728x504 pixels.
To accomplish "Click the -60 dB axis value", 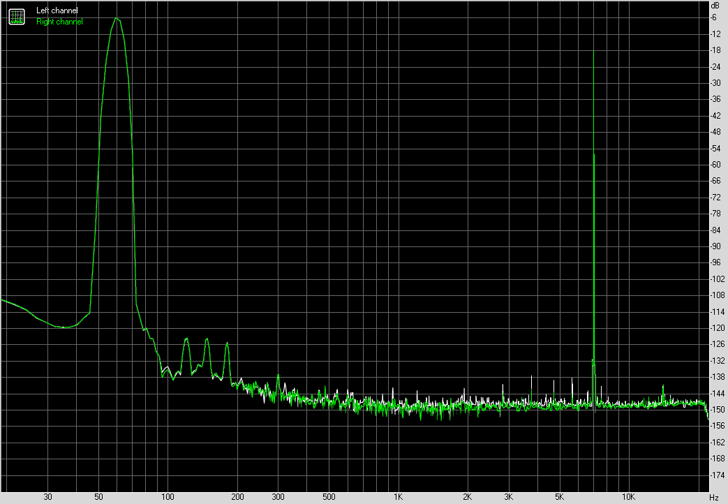I will point(715,165).
